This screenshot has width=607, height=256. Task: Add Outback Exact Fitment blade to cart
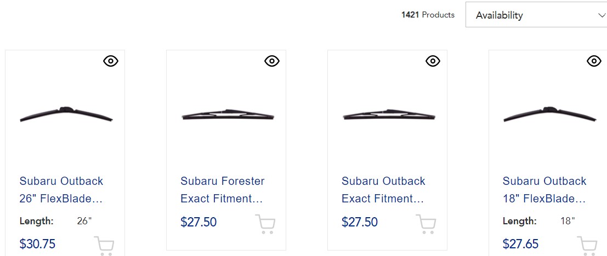[426, 224]
